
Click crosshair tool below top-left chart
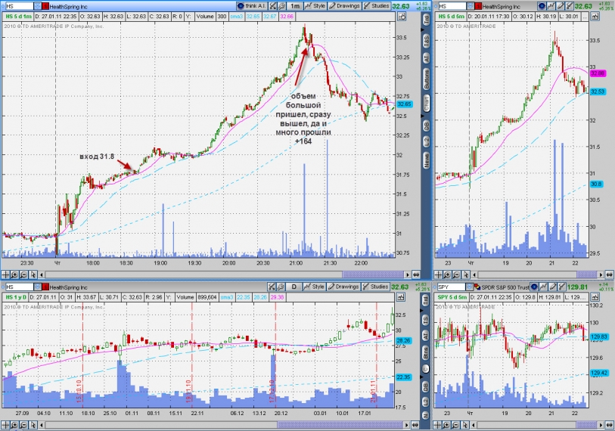coord(6,274)
